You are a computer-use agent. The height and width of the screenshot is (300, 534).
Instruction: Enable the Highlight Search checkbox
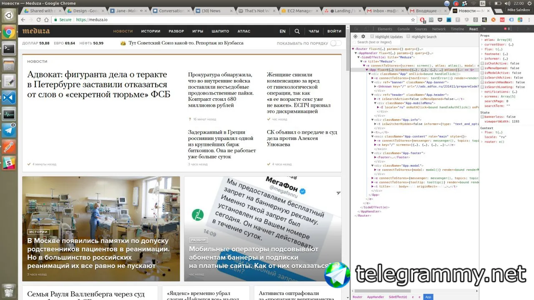tap(408, 37)
